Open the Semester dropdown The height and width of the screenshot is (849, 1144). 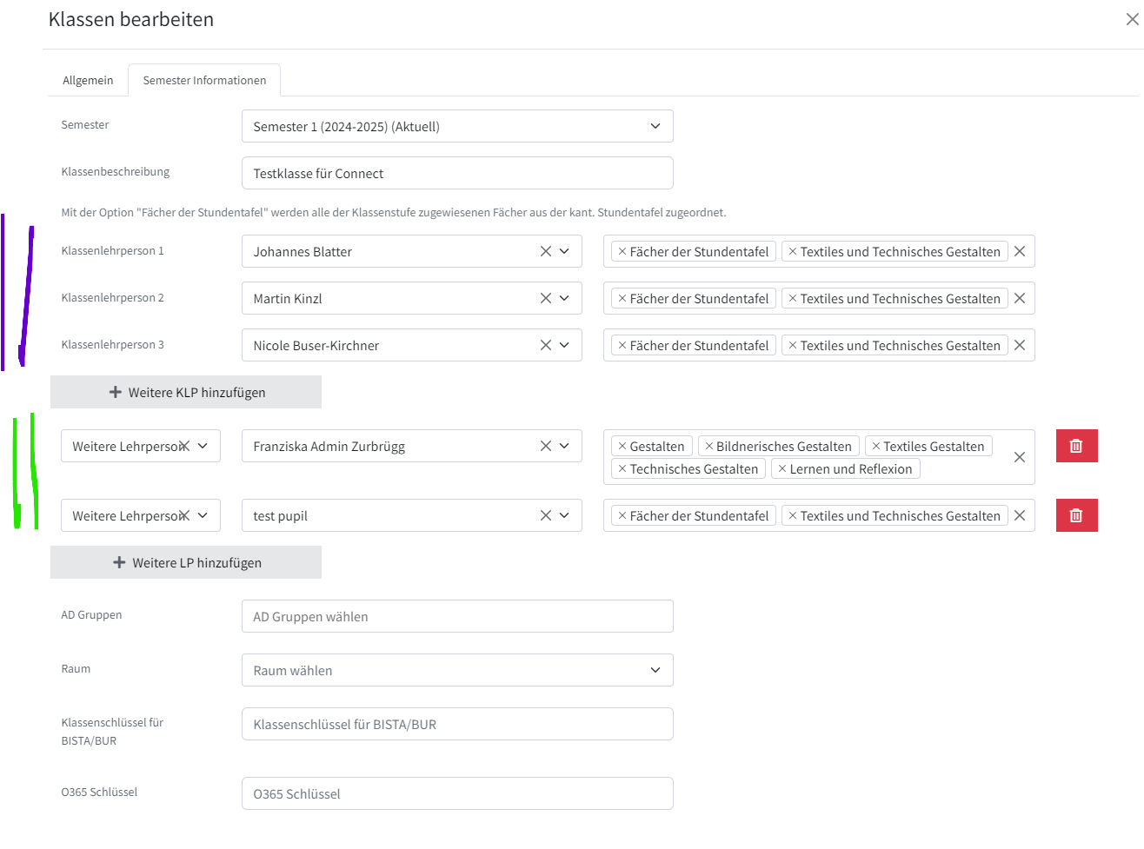[x=457, y=126]
